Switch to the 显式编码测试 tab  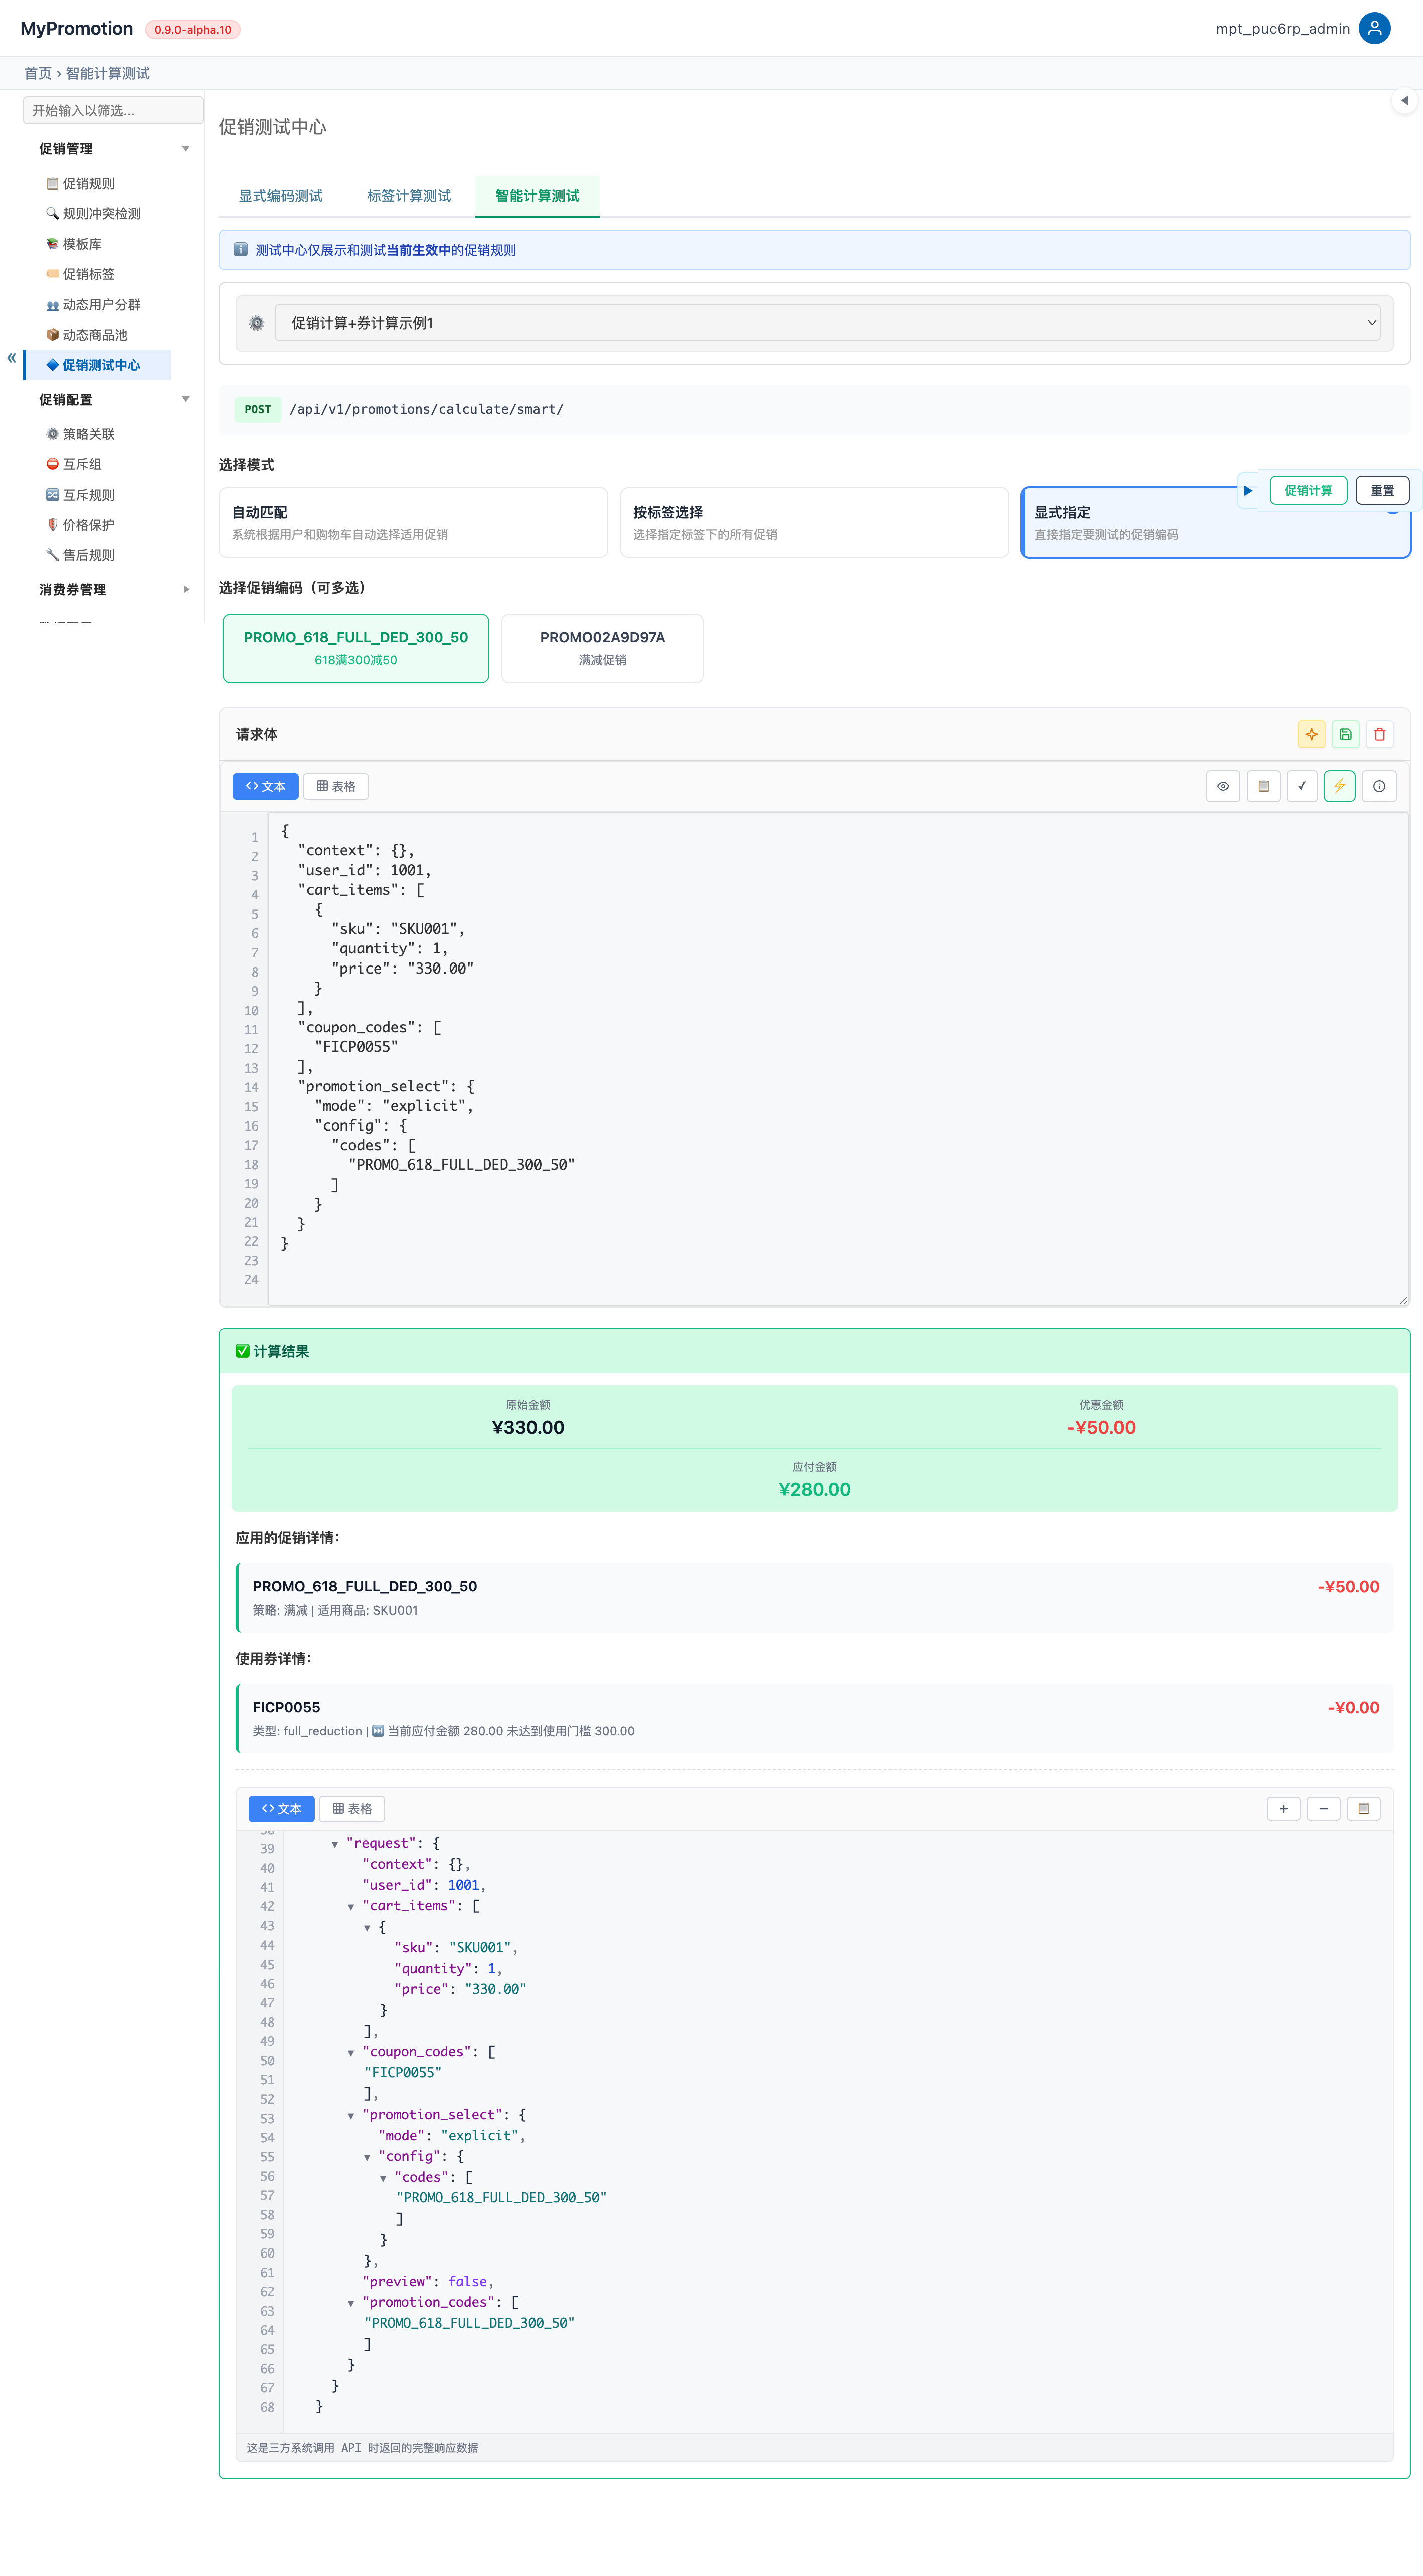(280, 195)
